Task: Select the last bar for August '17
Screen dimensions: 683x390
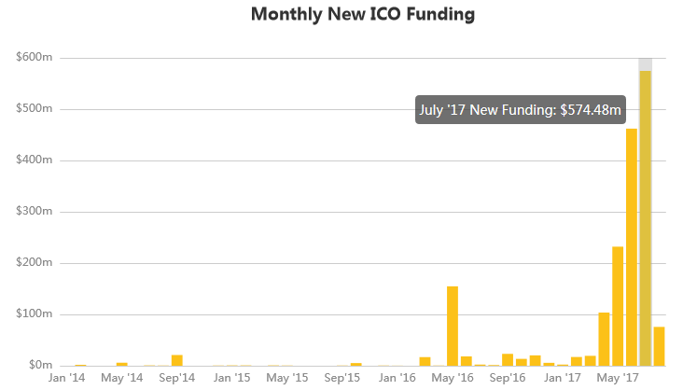Action: 659,346
